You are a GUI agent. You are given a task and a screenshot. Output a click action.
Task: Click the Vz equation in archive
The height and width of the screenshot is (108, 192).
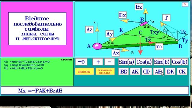23,68
